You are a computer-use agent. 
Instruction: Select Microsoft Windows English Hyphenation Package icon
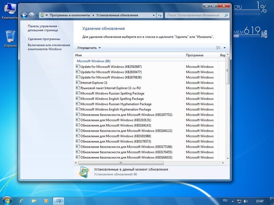tap(78, 109)
